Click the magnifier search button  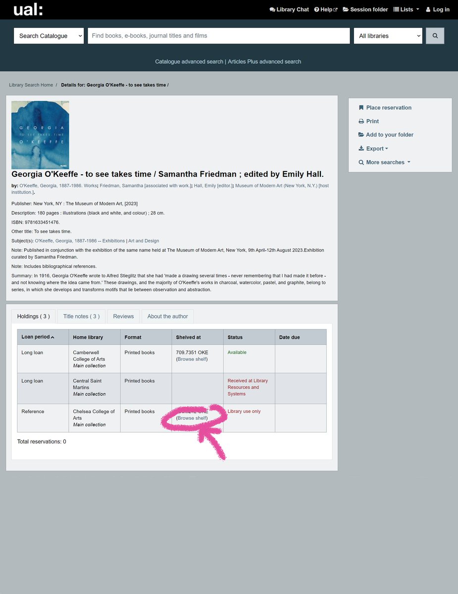pyautogui.click(x=435, y=36)
